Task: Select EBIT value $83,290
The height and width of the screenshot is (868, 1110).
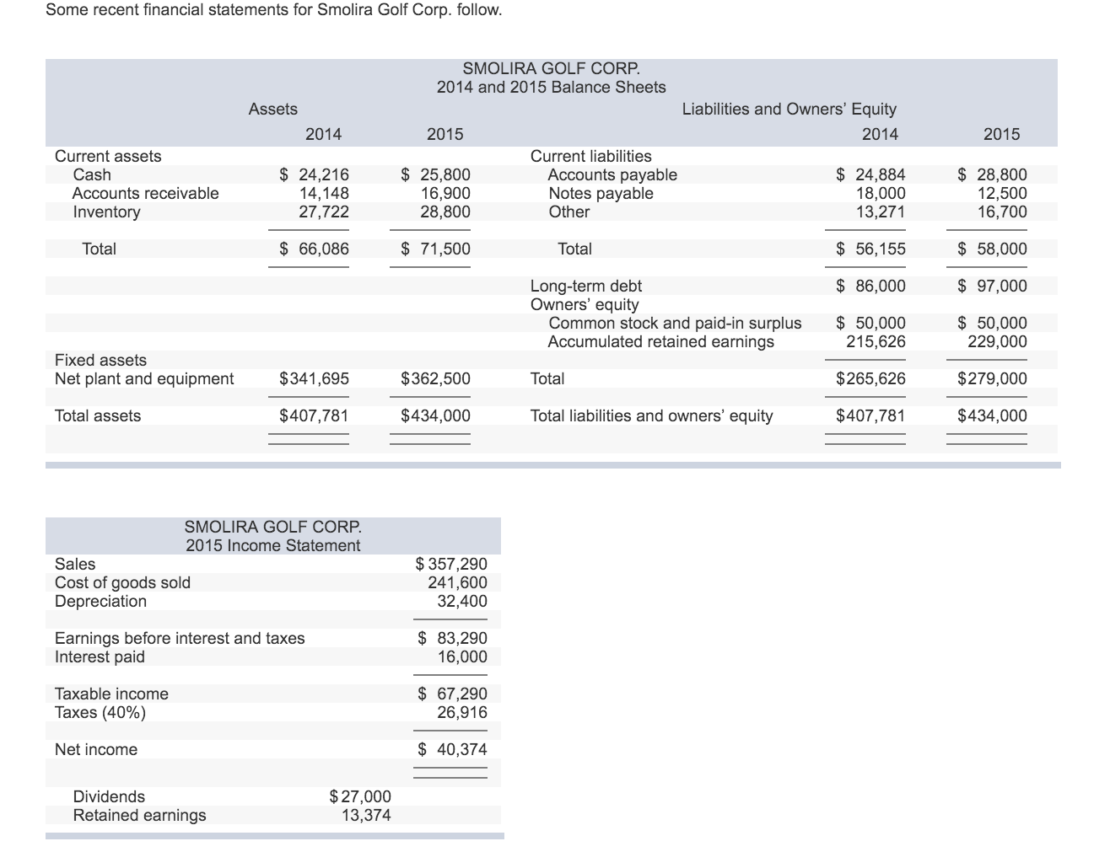Action: (x=453, y=638)
